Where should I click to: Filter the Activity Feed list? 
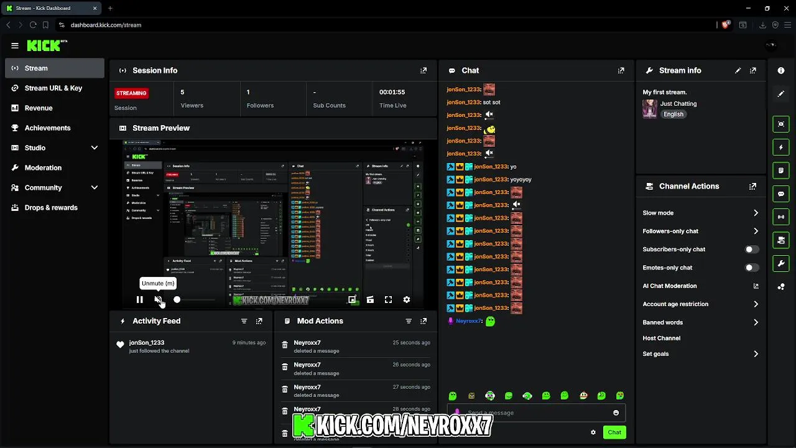[x=244, y=321]
